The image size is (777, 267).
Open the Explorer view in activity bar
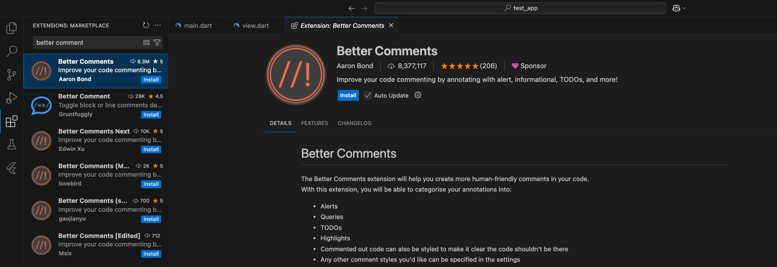(12, 28)
